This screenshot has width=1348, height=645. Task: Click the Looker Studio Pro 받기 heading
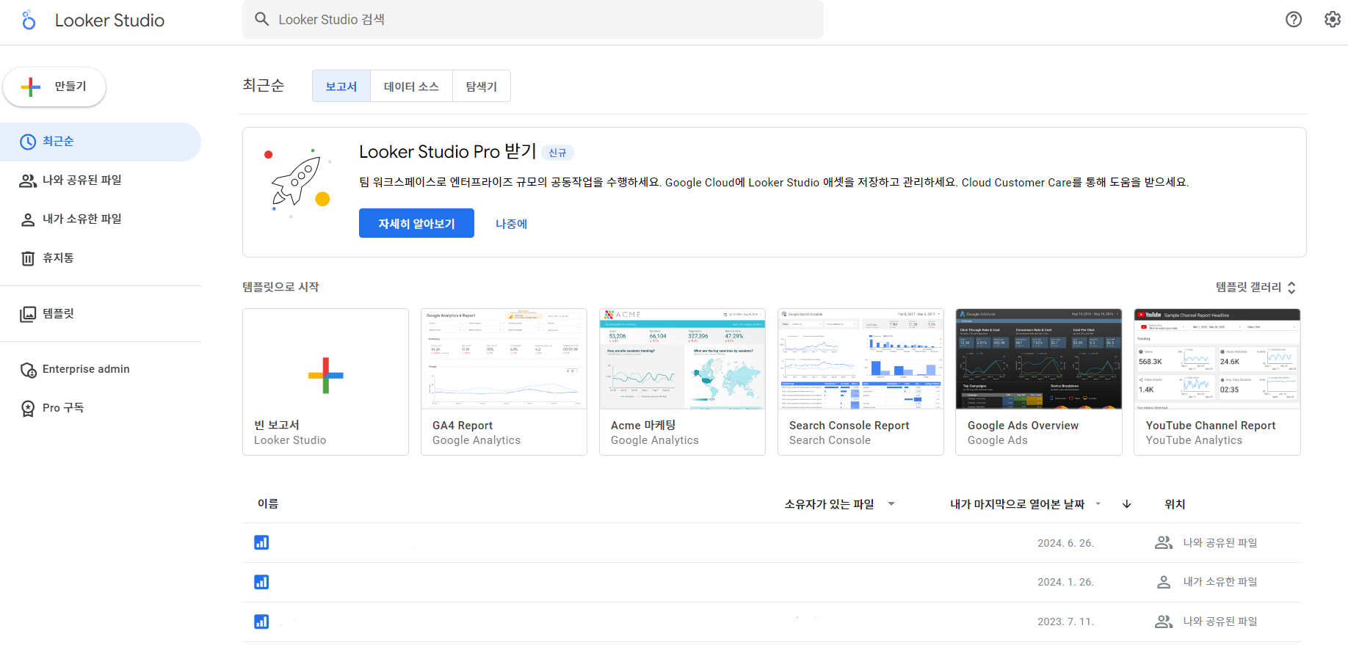coord(447,152)
